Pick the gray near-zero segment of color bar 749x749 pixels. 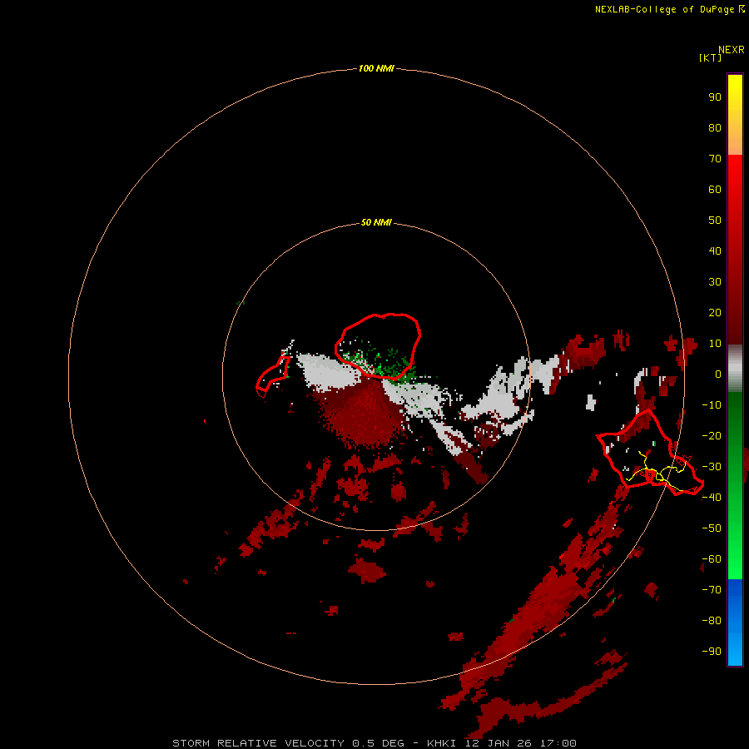click(735, 369)
